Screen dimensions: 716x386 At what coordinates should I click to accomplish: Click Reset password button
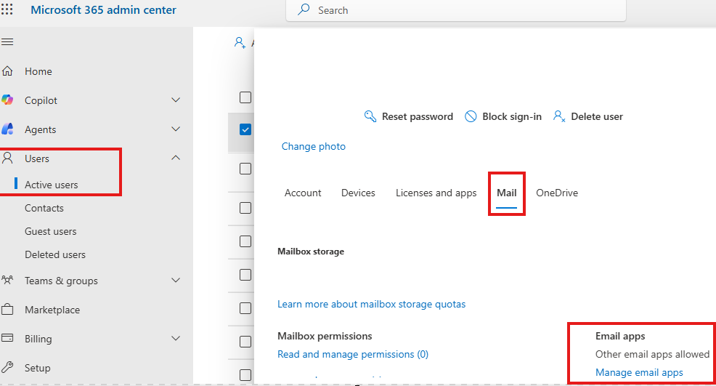pos(408,116)
